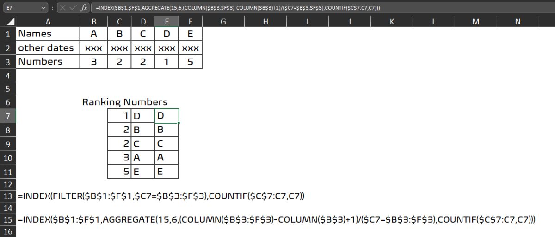This screenshot has width=555, height=237.
Task: Select row 12 header
Action: tap(8, 184)
